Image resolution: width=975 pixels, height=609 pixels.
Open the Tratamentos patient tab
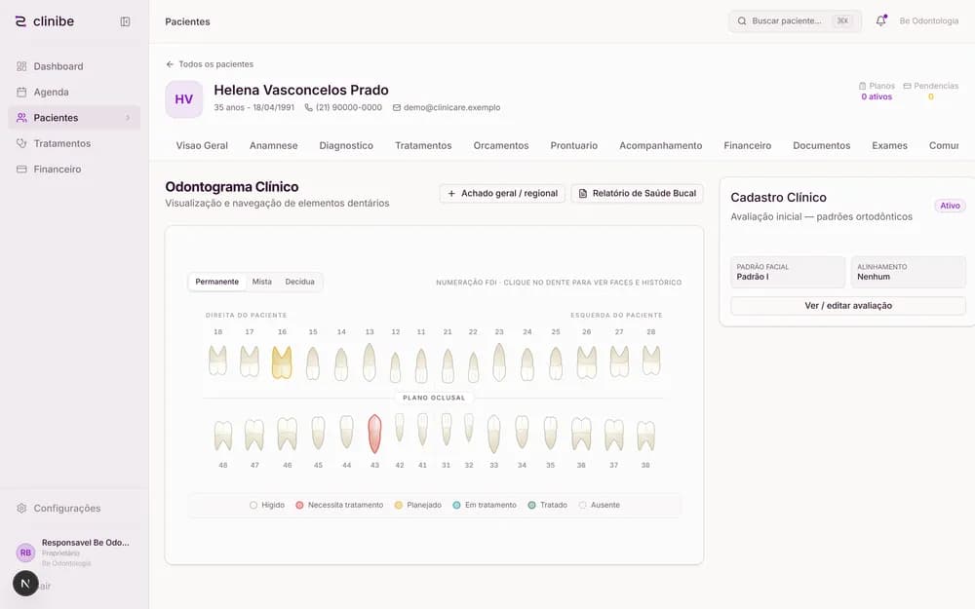click(423, 145)
